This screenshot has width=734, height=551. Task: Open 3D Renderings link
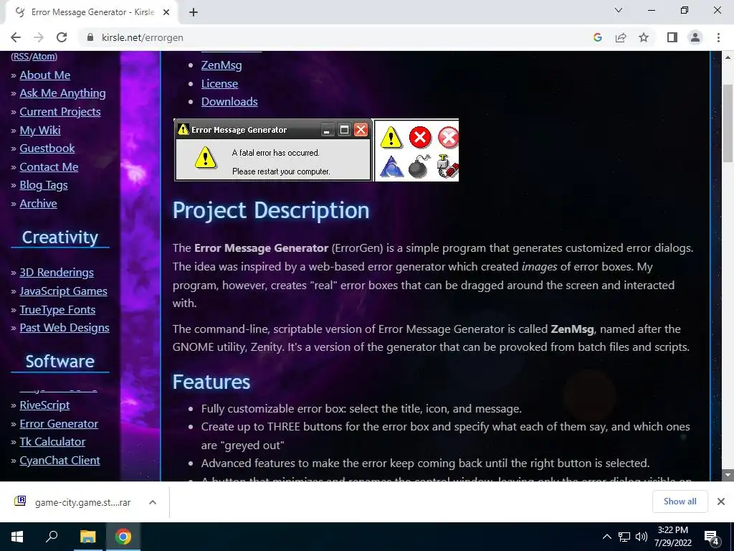pyautogui.click(x=57, y=273)
